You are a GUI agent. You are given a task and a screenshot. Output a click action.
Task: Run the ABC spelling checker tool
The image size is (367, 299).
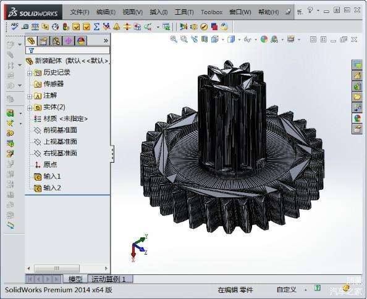[x=14, y=27]
